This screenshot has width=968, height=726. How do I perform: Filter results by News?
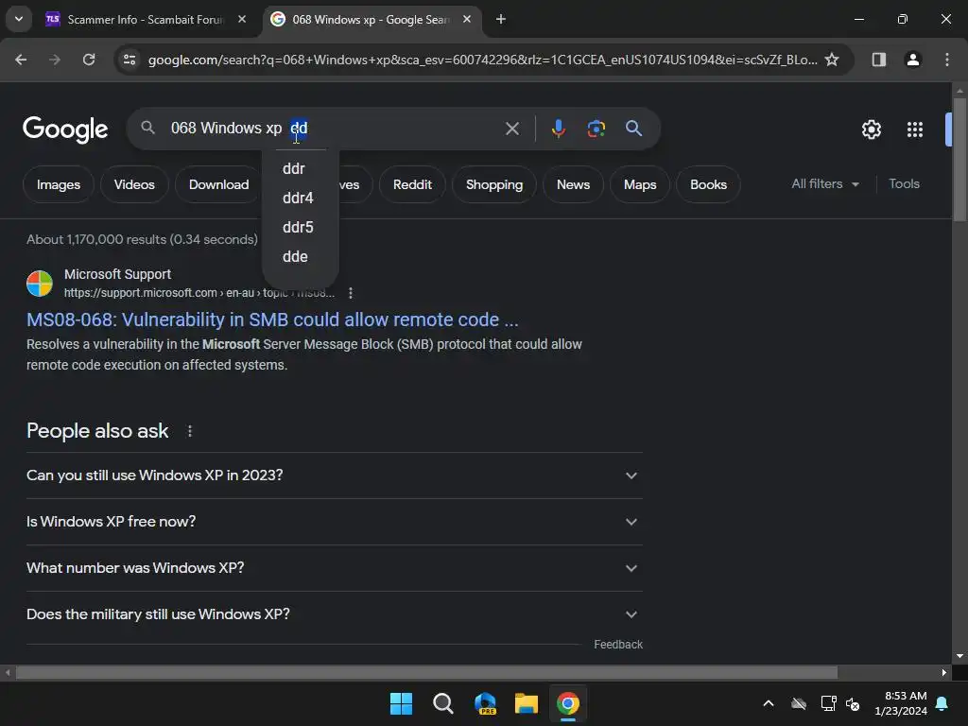pos(573,184)
